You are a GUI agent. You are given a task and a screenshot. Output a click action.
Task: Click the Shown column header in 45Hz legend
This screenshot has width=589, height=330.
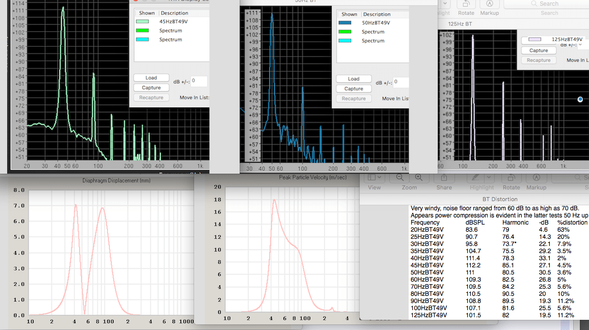click(x=147, y=13)
